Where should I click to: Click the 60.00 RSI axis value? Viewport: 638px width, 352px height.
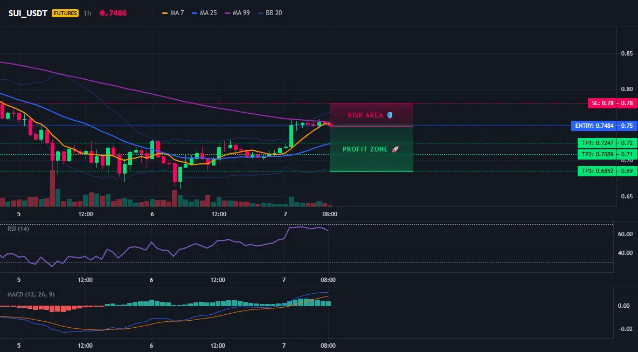tap(626, 234)
